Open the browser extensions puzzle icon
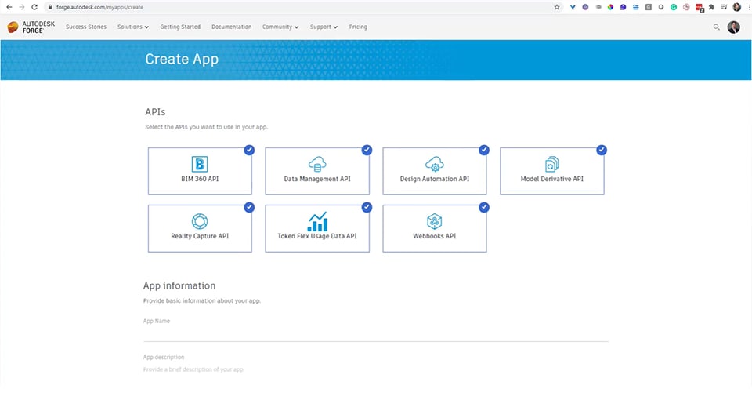Viewport: 752px width, 418px height. click(x=712, y=7)
